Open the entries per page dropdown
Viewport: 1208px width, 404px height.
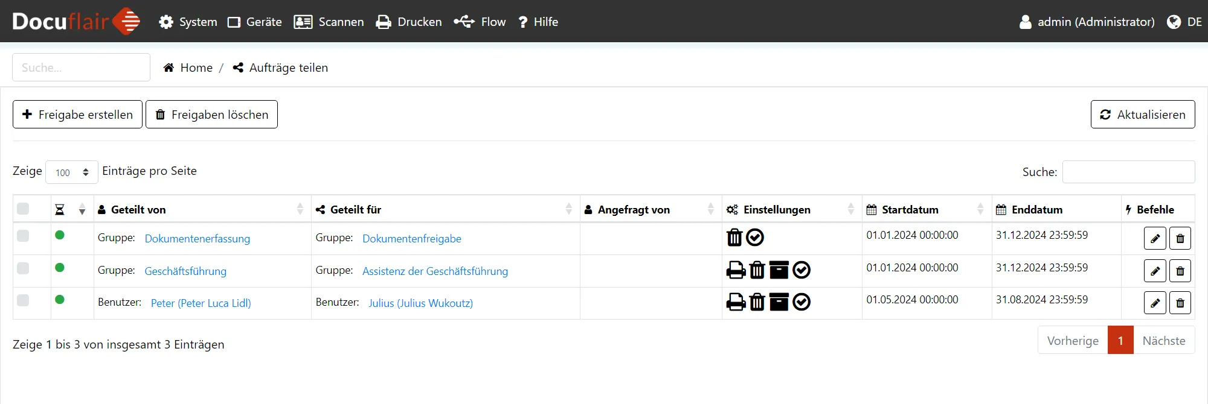71,172
